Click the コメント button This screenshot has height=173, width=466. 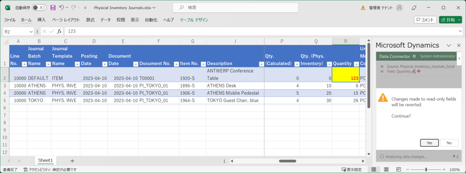pos(425,20)
